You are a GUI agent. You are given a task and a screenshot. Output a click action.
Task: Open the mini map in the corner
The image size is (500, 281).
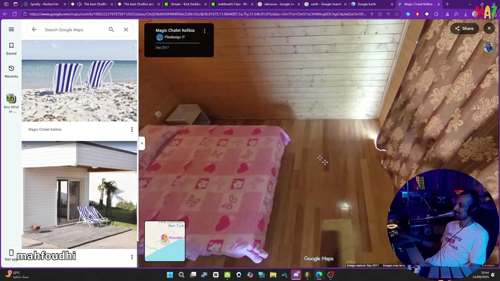pyautogui.click(x=165, y=241)
